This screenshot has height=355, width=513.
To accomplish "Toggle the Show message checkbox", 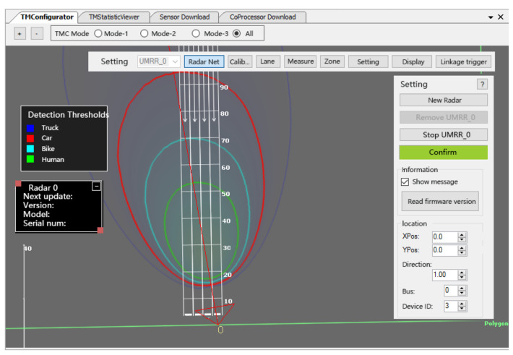I will tap(405, 181).
